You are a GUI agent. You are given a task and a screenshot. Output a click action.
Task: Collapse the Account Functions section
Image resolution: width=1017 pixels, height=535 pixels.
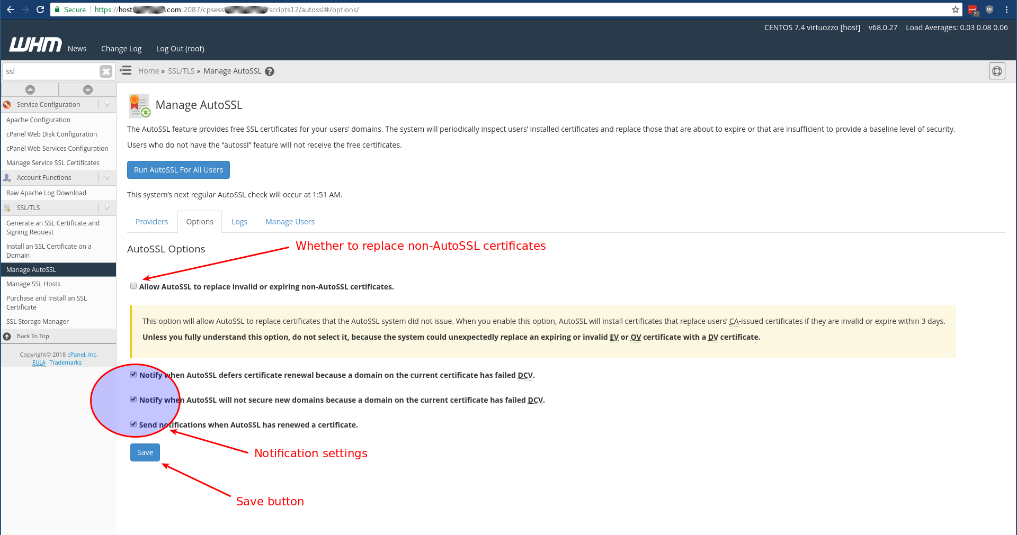[107, 178]
